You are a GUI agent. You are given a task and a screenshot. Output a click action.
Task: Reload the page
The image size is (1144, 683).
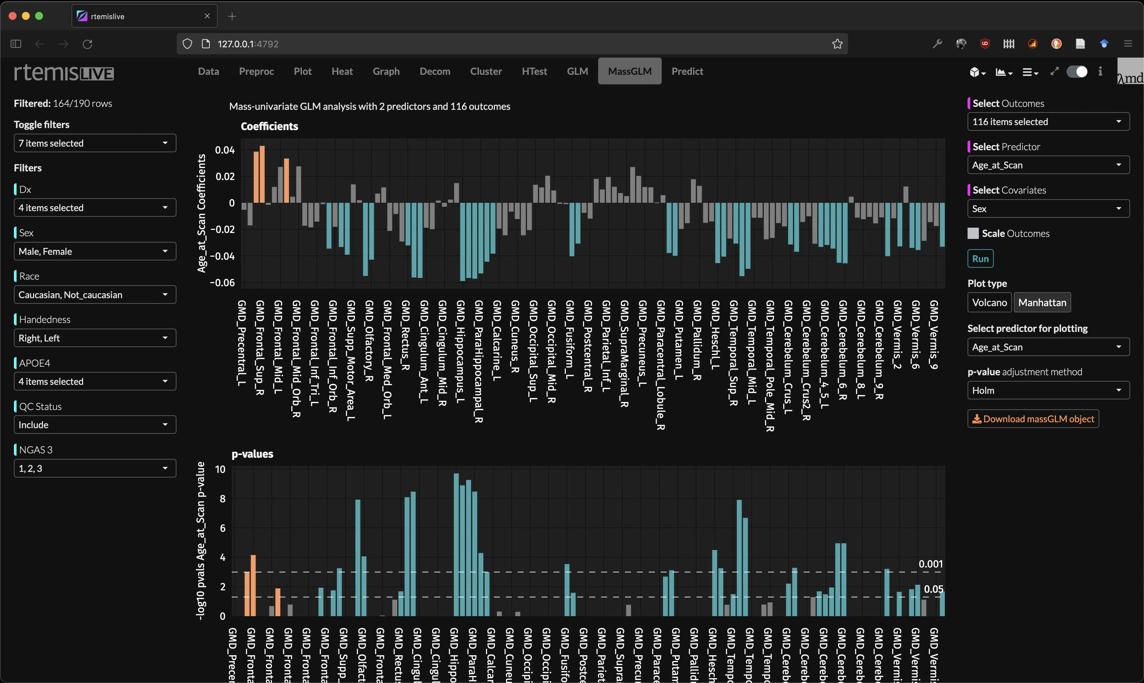pyautogui.click(x=87, y=44)
